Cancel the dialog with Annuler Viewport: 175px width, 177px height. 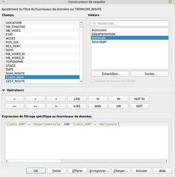142,171
